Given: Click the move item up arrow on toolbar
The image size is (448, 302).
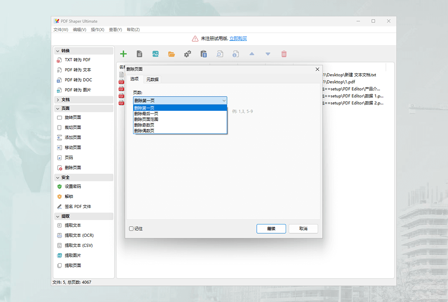Looking at the screenshot, I should (252, 53).
